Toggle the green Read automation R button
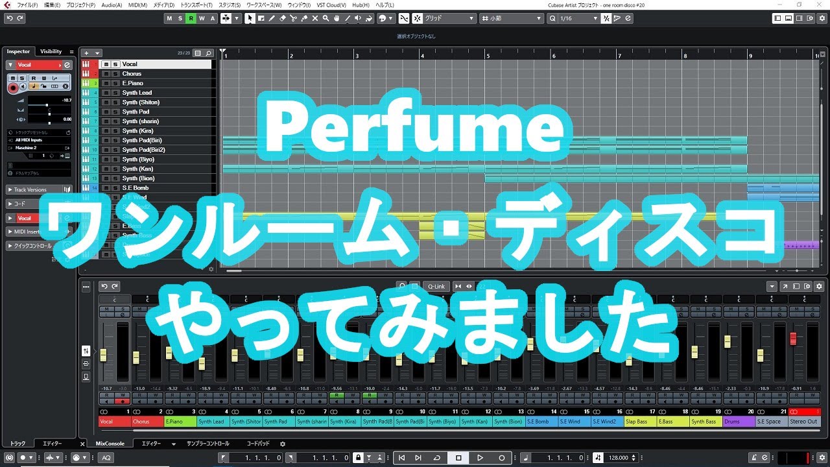 [191, 18]
